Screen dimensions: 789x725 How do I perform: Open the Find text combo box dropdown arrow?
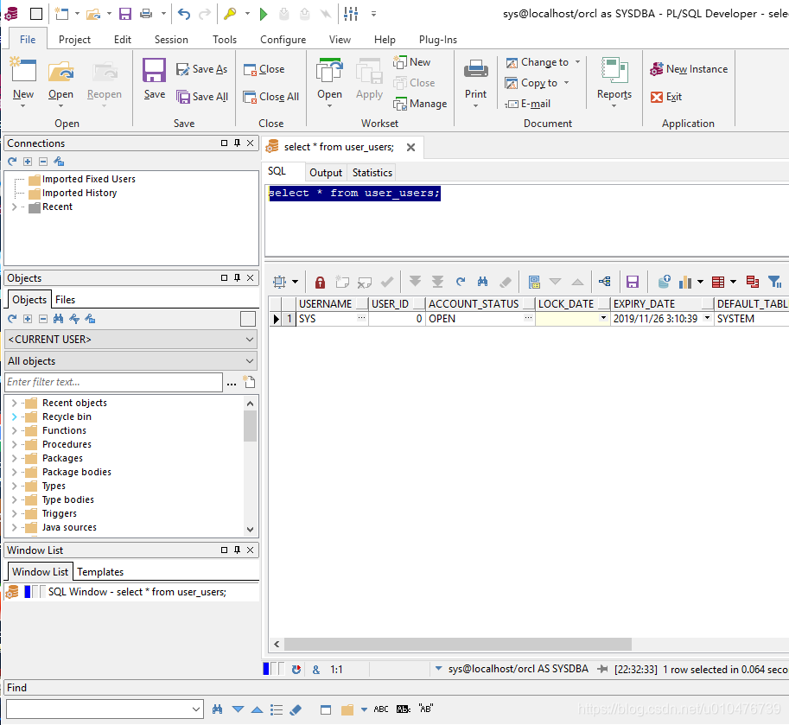(x=196, y=709)
